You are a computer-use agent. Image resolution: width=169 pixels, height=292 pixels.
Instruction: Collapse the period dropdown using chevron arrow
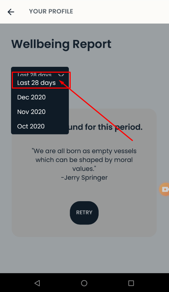(61, 75)
